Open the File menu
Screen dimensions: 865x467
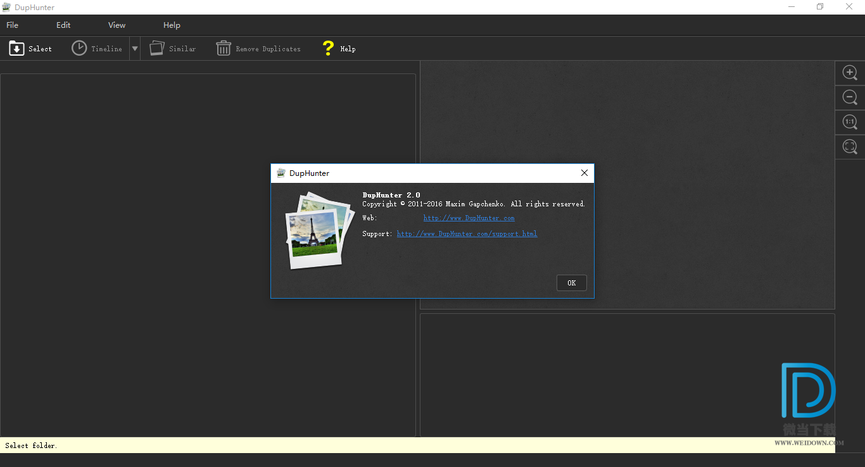[13, 25]
